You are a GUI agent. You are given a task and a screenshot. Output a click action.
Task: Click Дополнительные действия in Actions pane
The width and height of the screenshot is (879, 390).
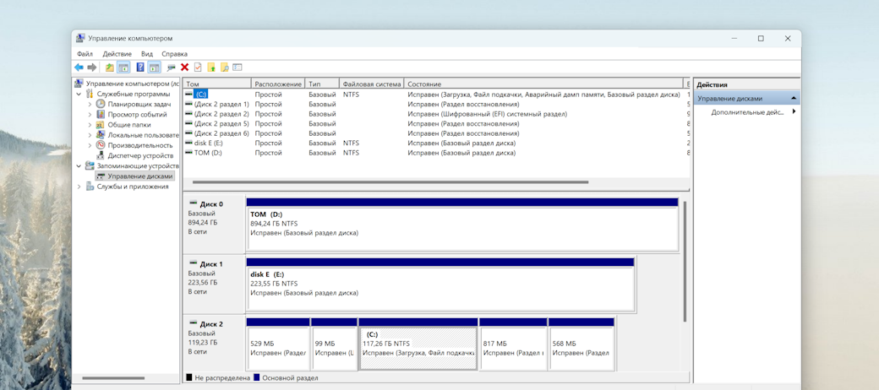coord(747,112)
